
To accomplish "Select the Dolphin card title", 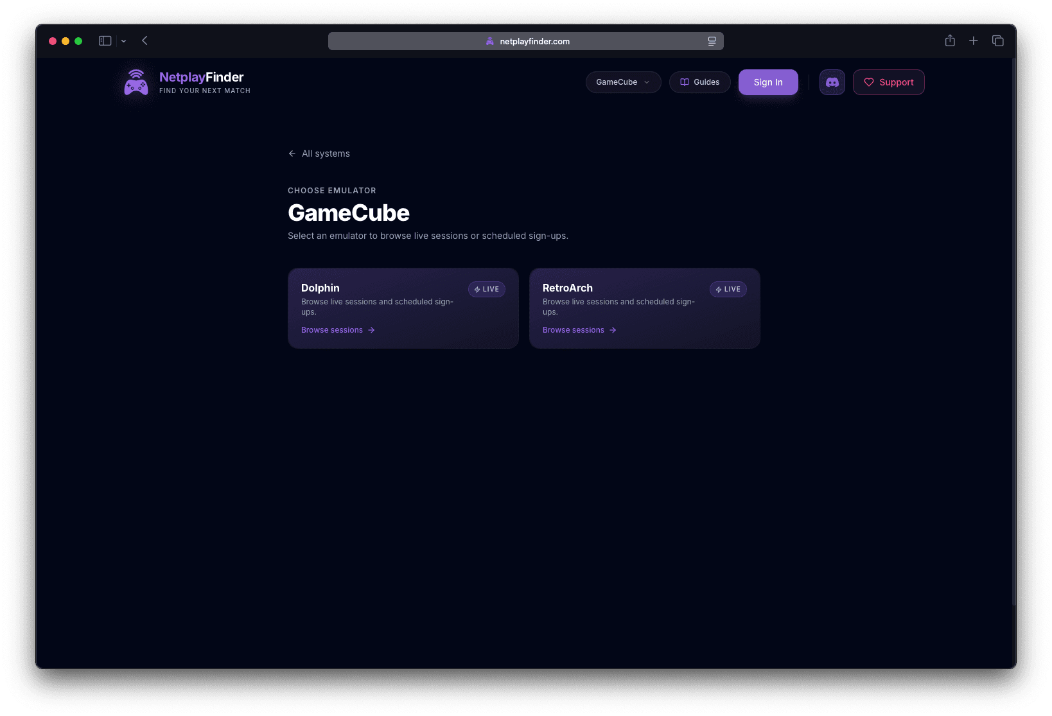I will [320, 288].
